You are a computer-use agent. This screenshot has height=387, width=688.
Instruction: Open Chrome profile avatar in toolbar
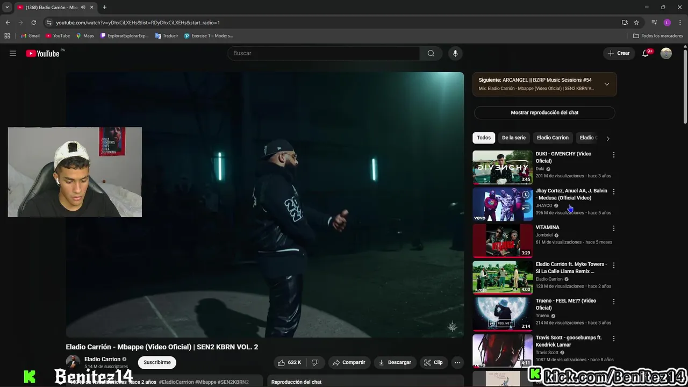tap(667, 23)
